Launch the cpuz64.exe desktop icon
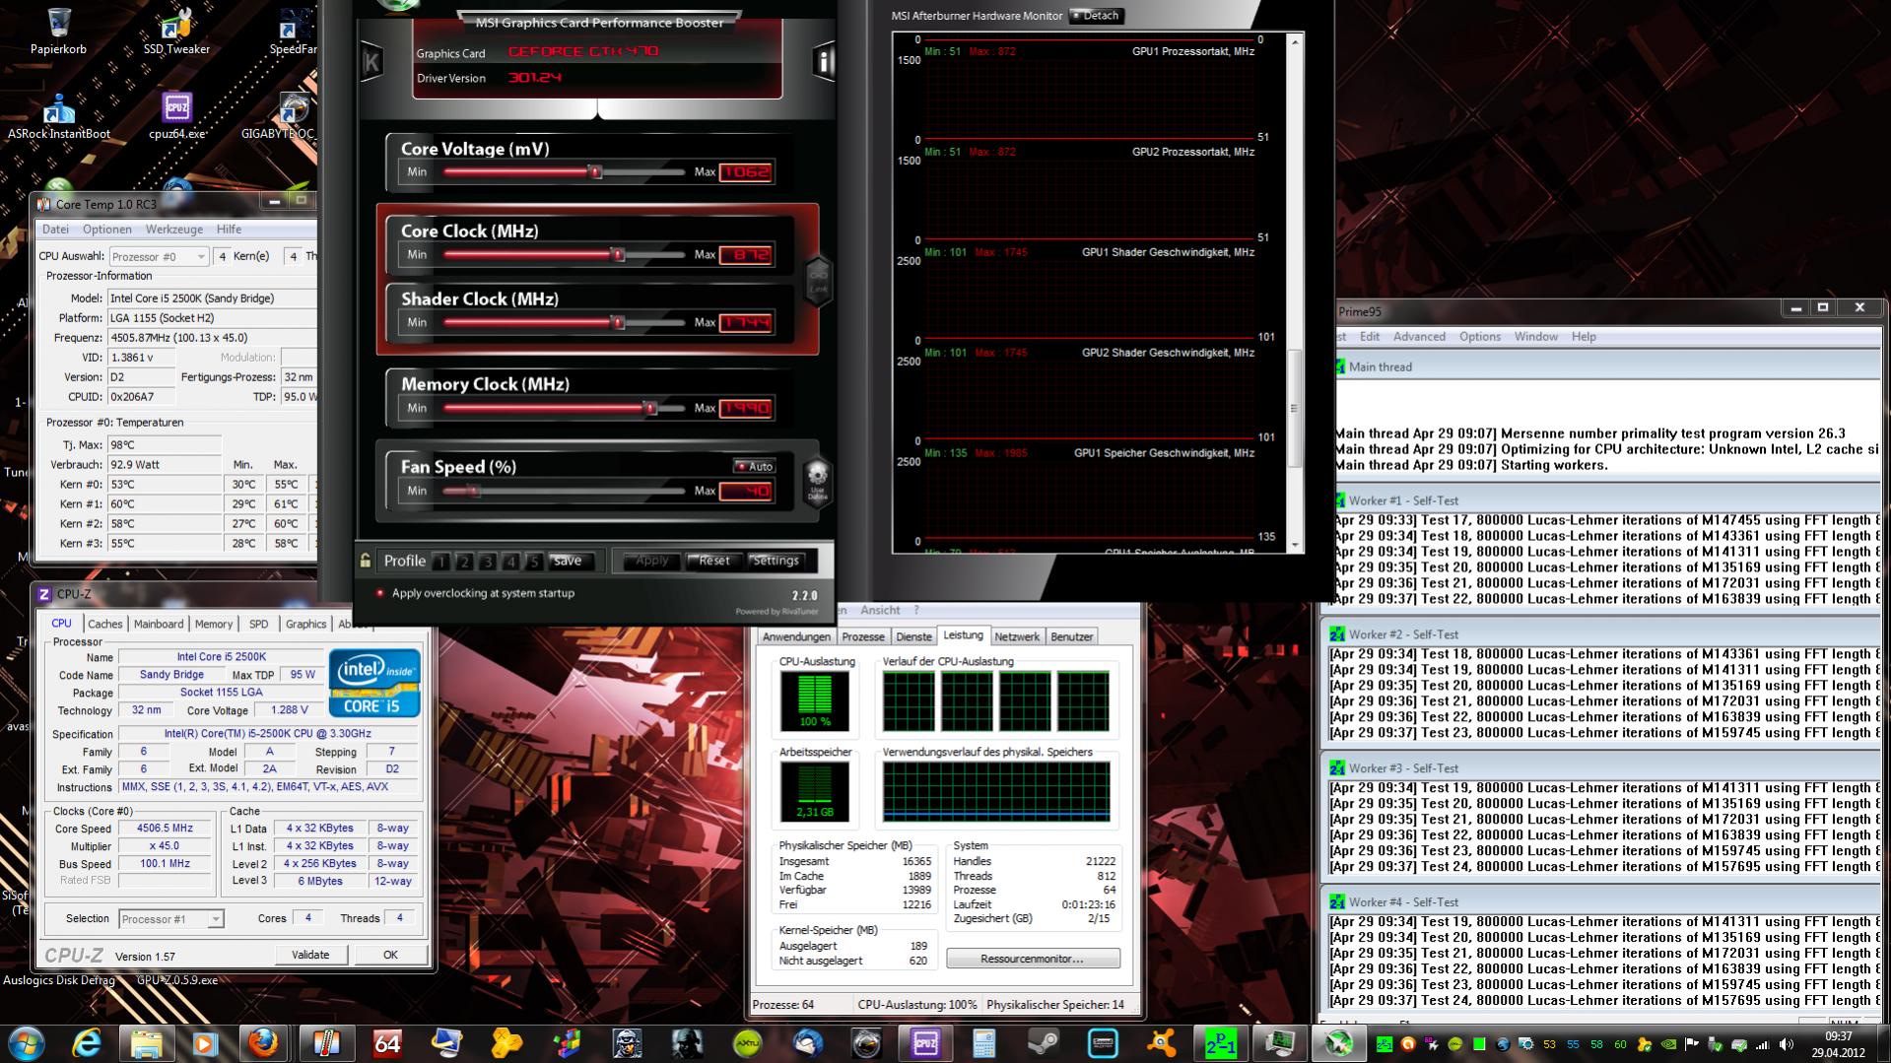 point(177,115)
